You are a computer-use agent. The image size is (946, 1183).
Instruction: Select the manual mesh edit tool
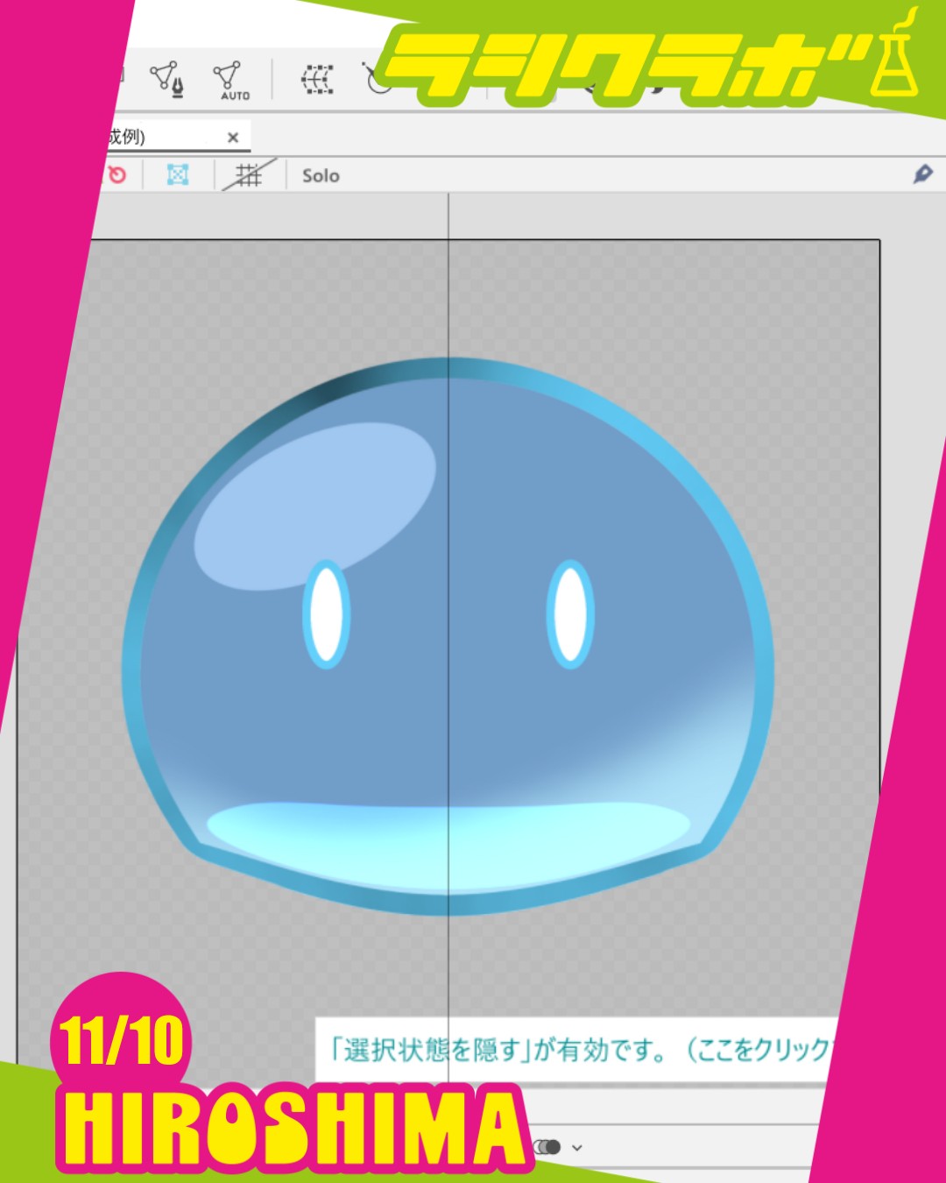pos(166,79)
